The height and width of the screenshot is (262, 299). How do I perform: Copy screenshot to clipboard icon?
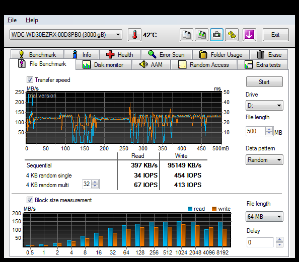click(201, 35)
